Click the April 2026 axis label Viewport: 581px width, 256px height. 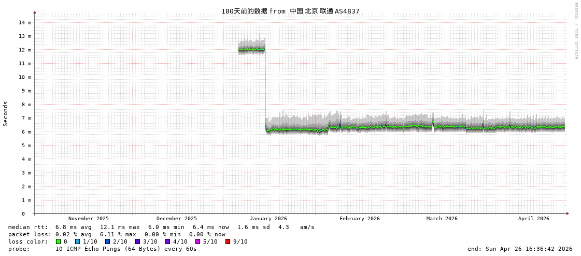pyautogui.click(x=533, y=219)
